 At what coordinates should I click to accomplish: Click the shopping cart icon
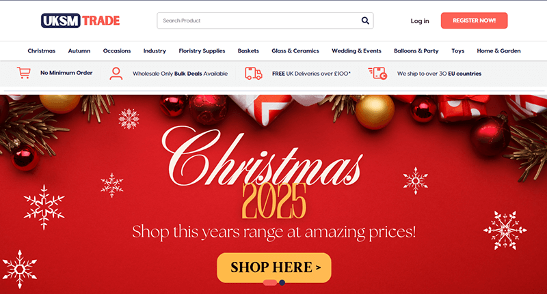click(24, 73)
